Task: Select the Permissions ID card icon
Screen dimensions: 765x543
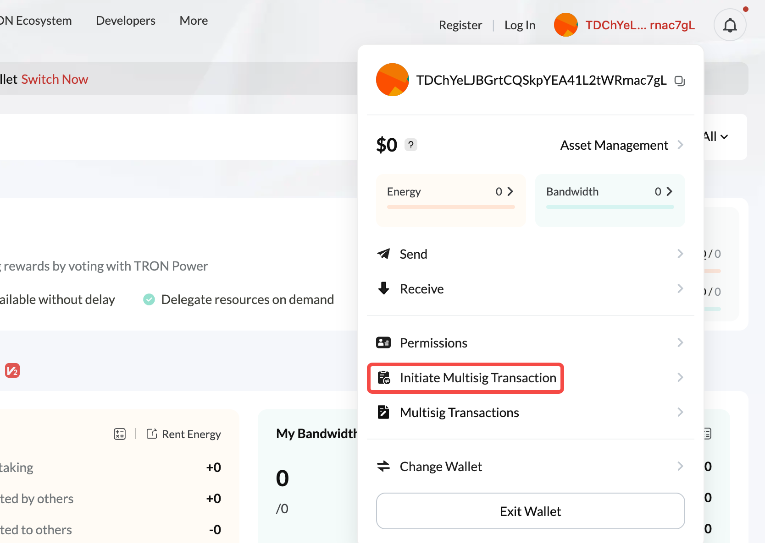Action: (x=383, y=342)
